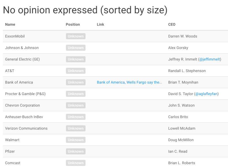Click the Unknown badge for Procter & Gamble

[76, 94]
